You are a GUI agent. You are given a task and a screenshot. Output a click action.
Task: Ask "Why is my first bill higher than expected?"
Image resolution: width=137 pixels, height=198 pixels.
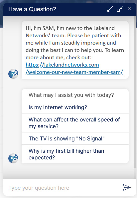coord(75,154)
